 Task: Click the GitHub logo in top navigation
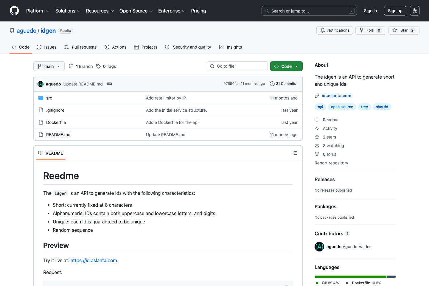click(x=14, y=10)
